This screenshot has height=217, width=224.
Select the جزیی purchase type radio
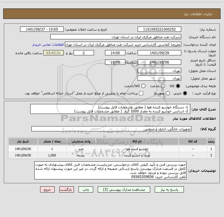[x=185, y=93]
